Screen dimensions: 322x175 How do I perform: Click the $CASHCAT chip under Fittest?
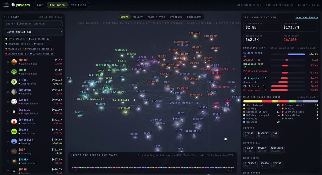[263, 134]
